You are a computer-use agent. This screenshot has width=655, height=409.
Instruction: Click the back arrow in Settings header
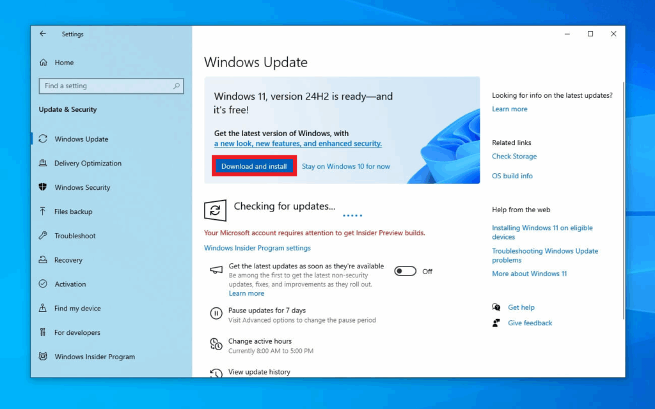[43, 34]
